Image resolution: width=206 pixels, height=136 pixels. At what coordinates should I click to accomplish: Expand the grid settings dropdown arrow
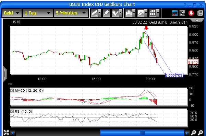coord(158,13)
